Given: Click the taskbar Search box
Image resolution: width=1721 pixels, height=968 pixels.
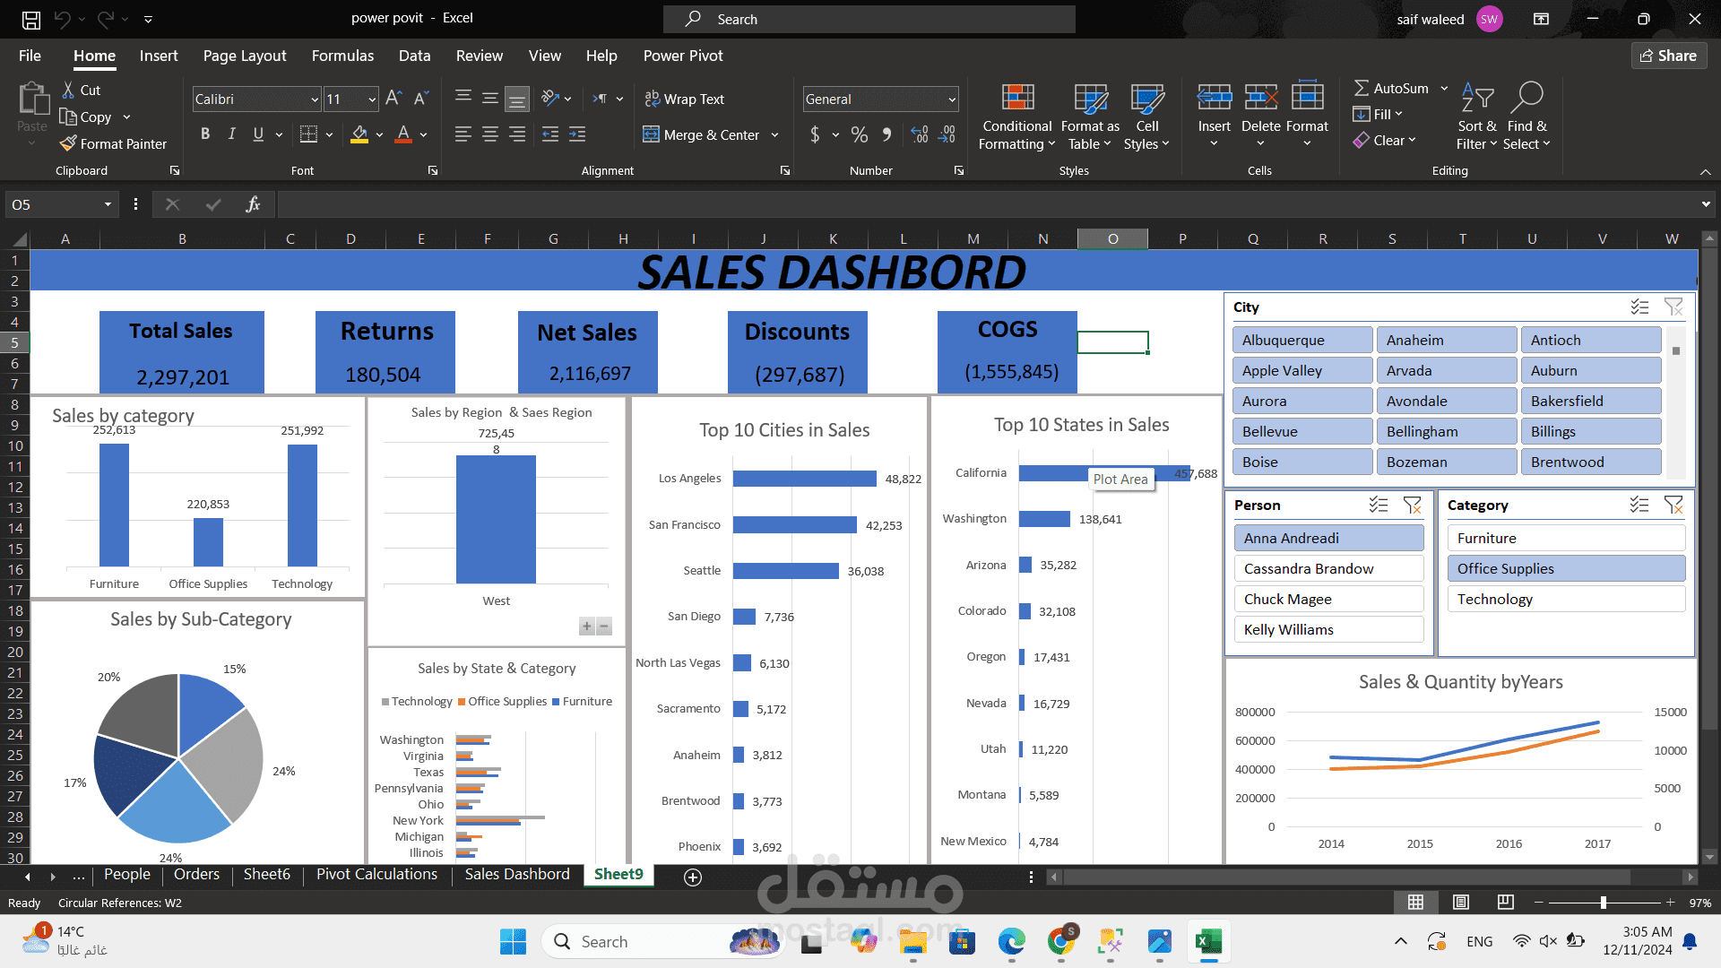Looking at the screenshot, I should pos(663,942).
